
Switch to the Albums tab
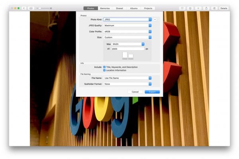click(134, 8)
